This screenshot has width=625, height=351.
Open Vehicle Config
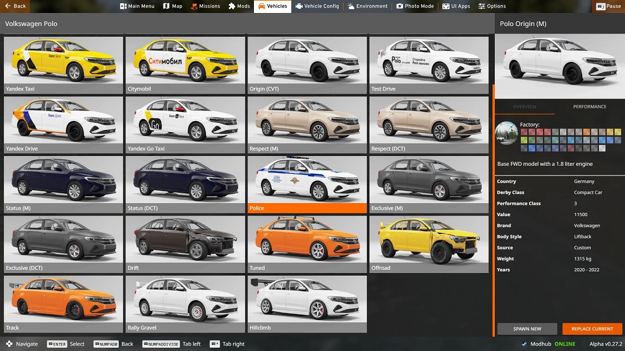317,6
